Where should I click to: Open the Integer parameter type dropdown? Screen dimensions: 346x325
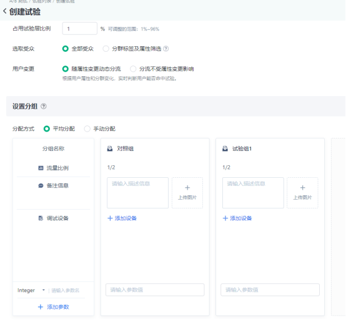pyautogui.click(x=31, y=291)
